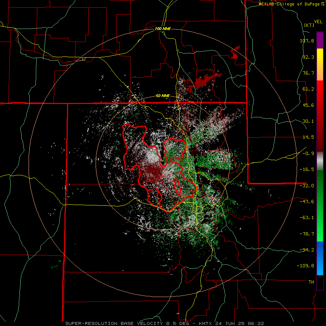Click the -32.0 legend value
The image size is (326, 326).
pos(307,186)
